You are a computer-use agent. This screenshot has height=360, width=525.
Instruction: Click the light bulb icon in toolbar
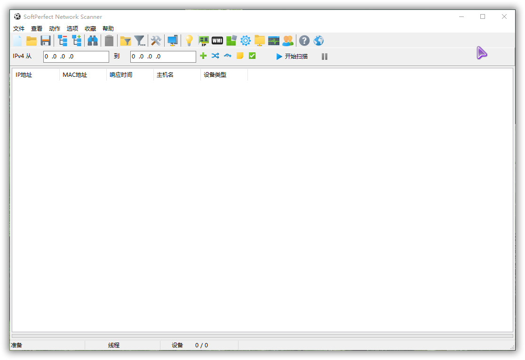coord(189,41)
